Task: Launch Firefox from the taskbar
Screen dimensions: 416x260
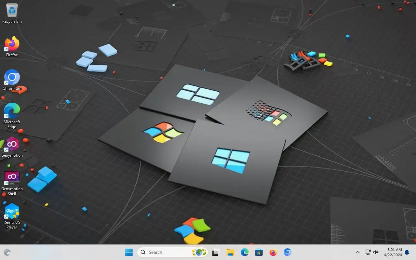Action: (273, 252)
